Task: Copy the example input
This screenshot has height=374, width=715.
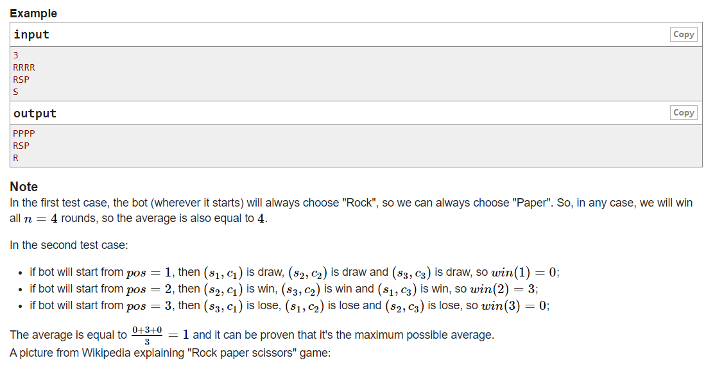Action: [684, 35]
